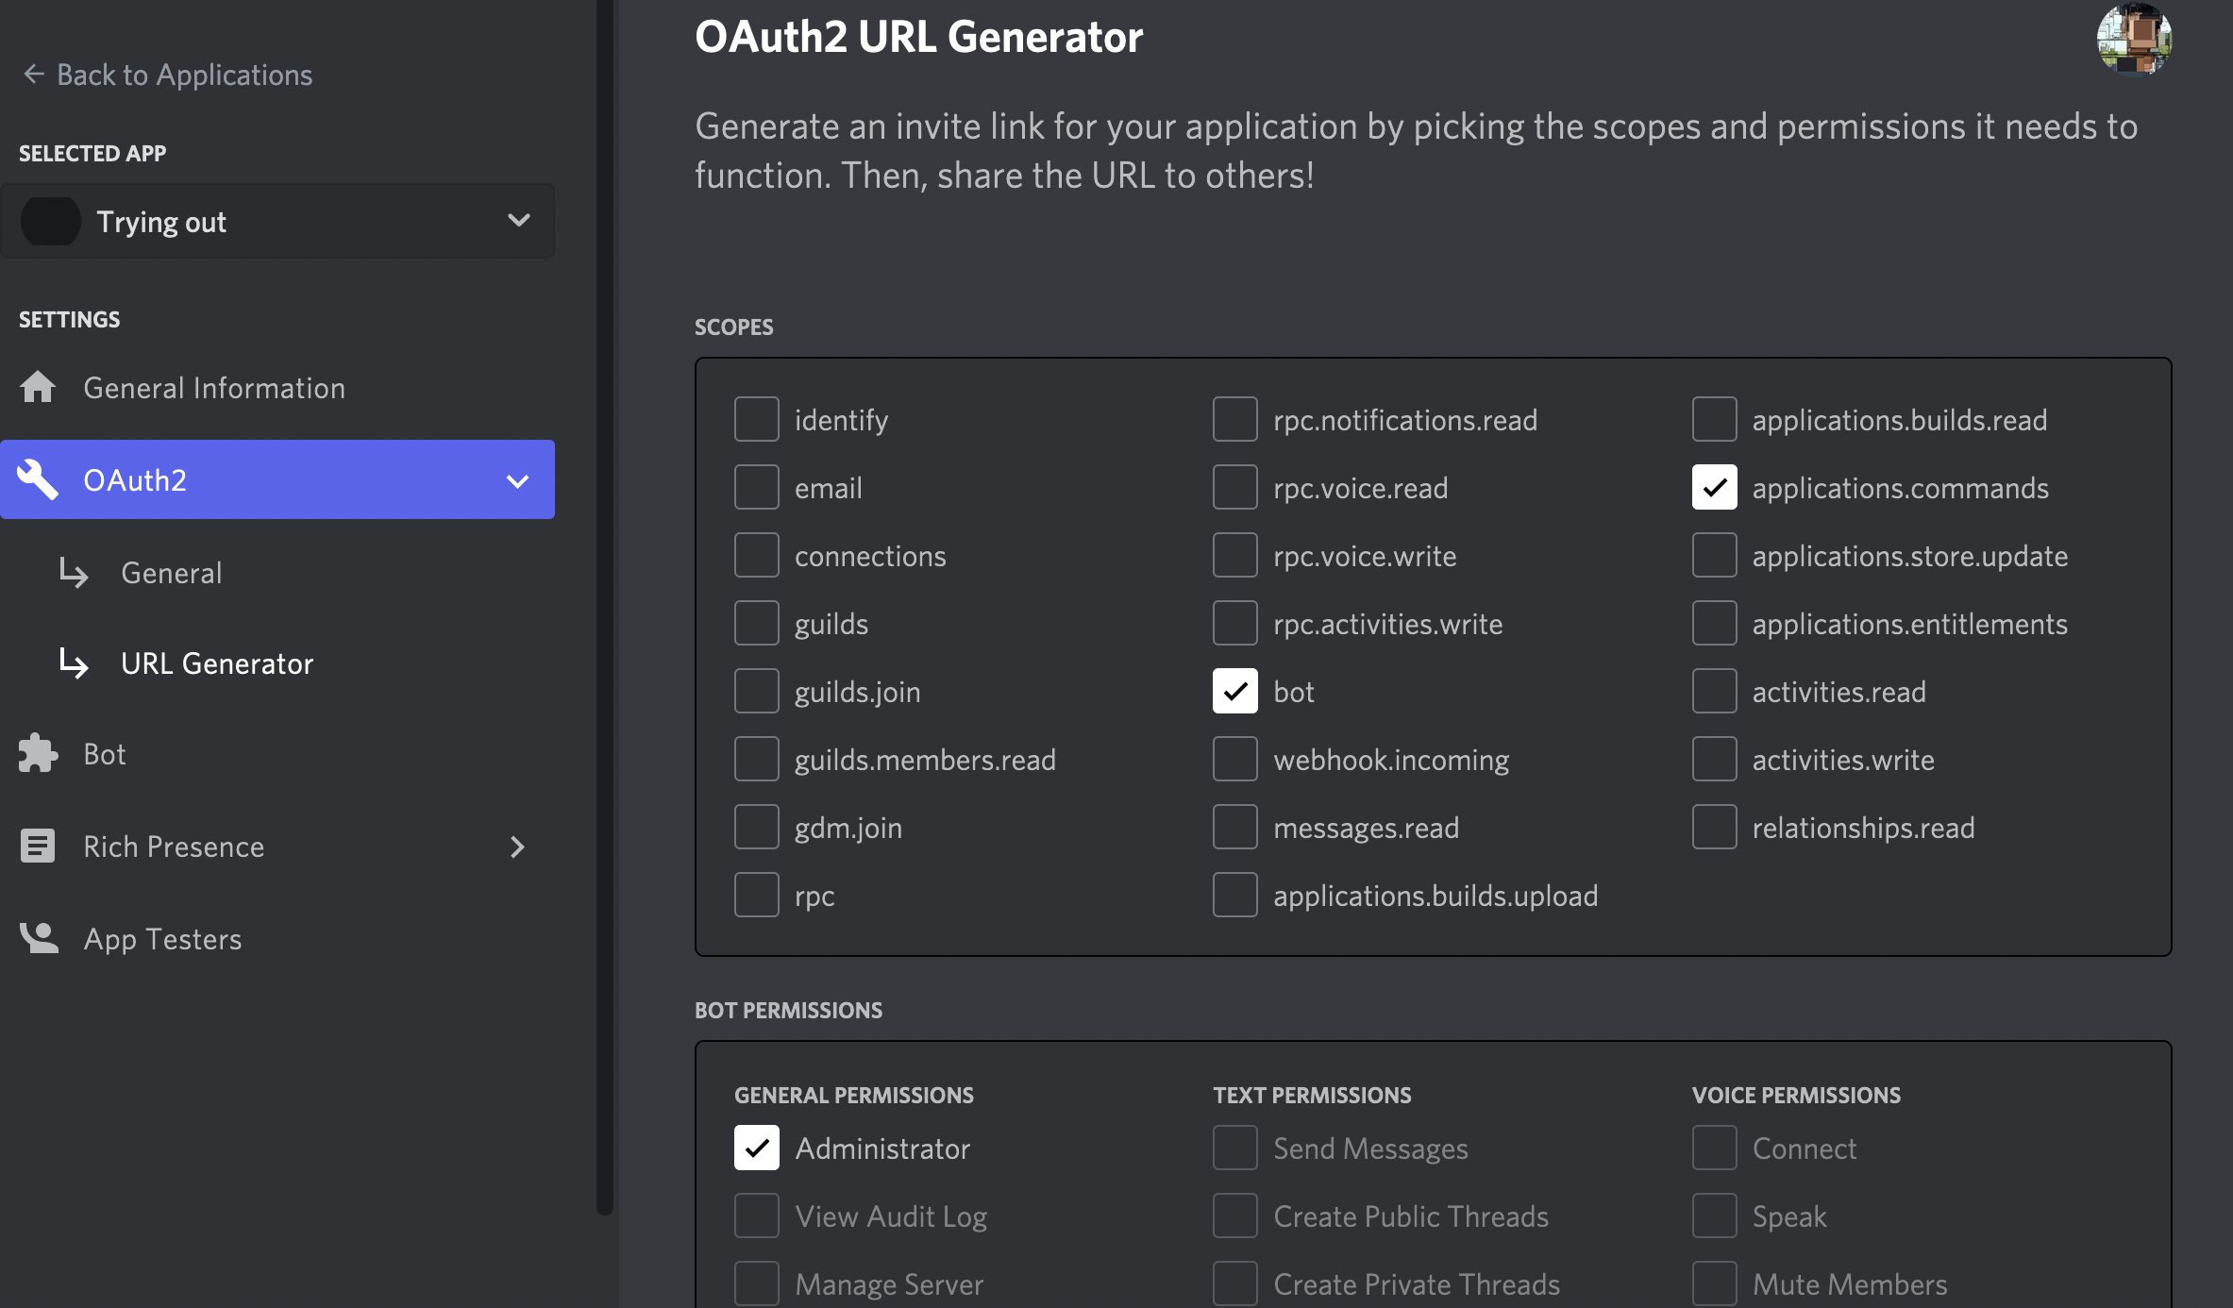Image resolution: width=2233 pixels, height=1308 pixels.
Task: Open the Bot settings page
Action: (x=277, y=753)
